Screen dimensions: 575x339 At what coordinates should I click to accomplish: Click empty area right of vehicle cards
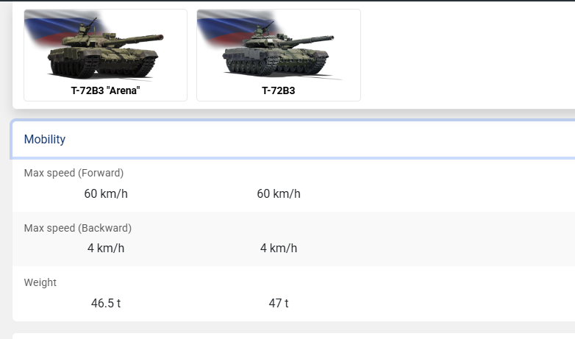(x=468, y=55)
